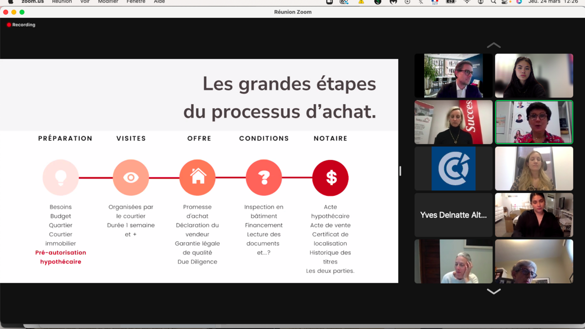
Task: Click the lightbulb Préparation icon on slide
Action: pos(60,178)
